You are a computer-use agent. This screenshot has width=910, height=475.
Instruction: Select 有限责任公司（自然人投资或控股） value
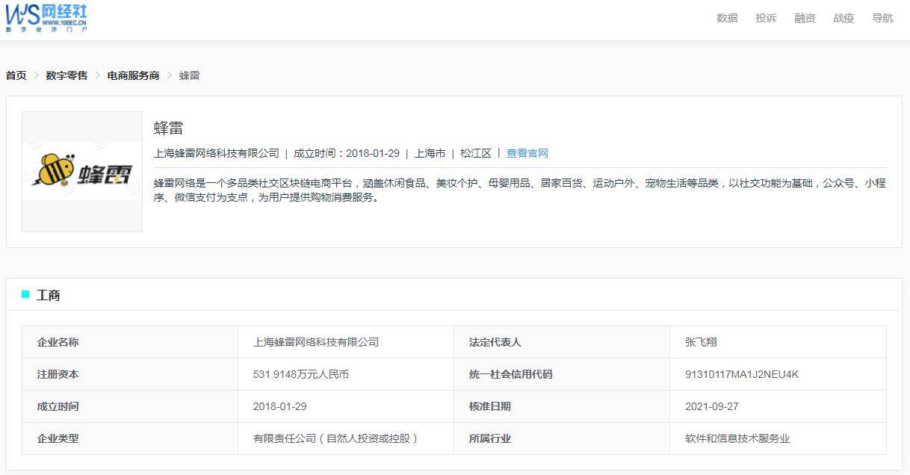(x=337, y=438)
